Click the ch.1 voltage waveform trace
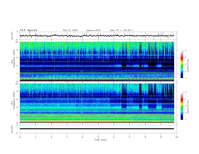The image size is (199, 154). pos(97,36)
